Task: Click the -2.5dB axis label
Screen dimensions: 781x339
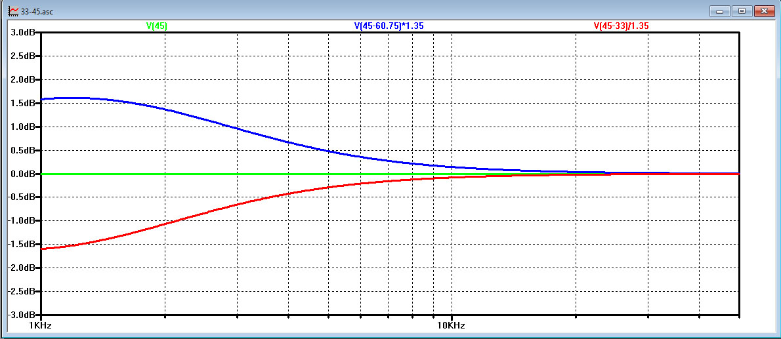Action: pos(21,292)
